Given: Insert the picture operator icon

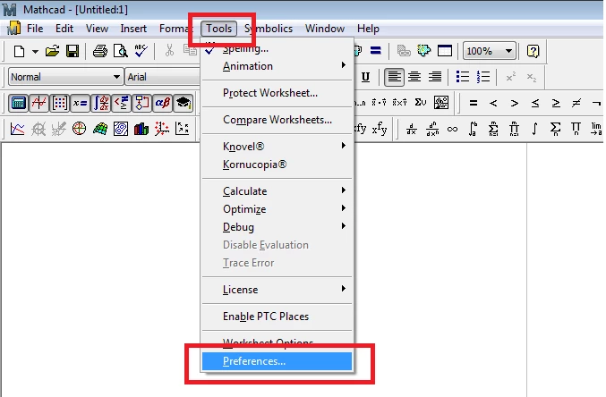Looking at the screenshot, I should [441, 103].
